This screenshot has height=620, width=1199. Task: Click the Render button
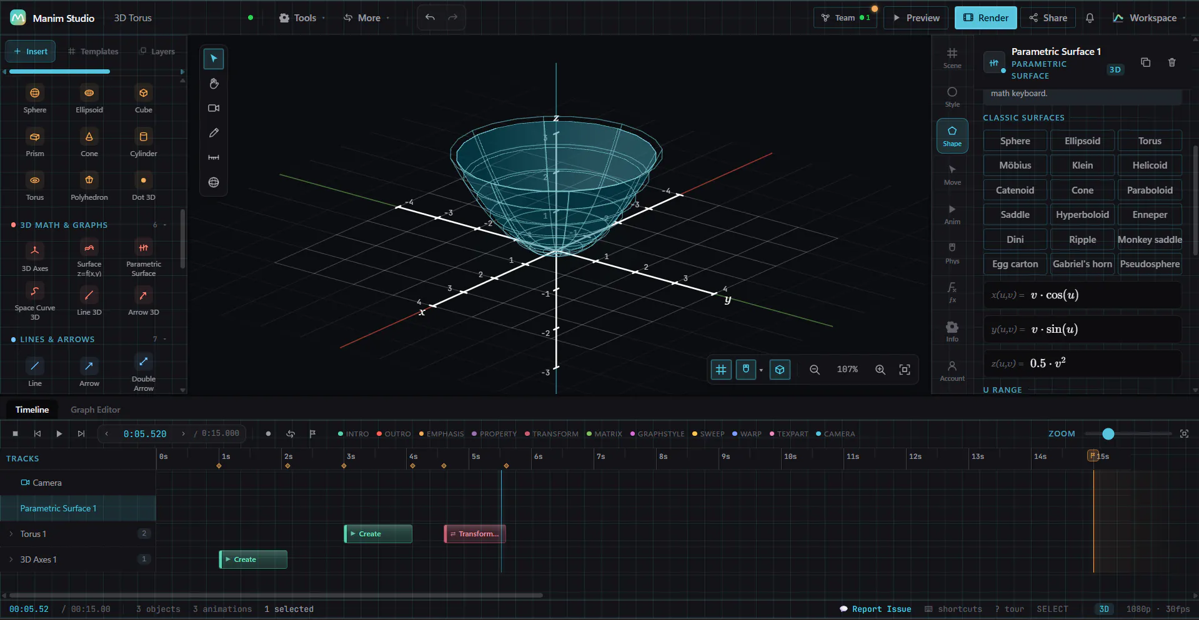(986, 18)
